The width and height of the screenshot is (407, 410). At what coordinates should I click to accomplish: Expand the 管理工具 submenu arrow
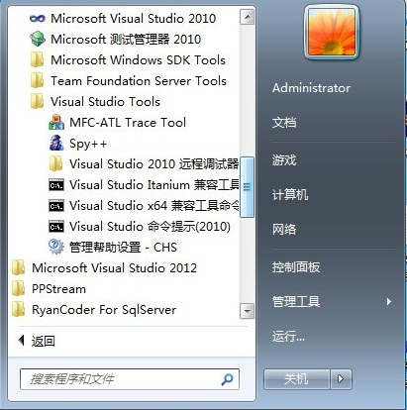click(389, 301)
